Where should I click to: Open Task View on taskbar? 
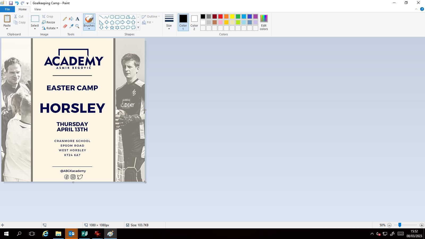click(x=32, y=234)
